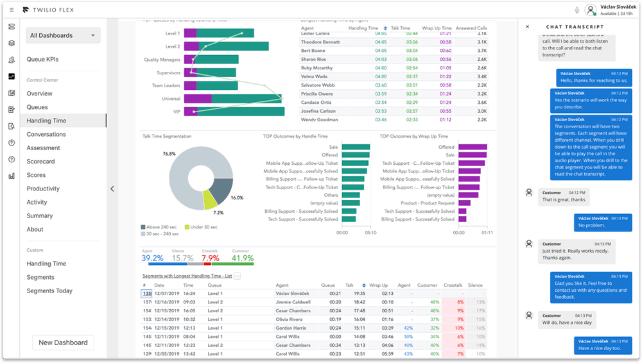Sort by the Handling Time column arrow

click(385, 28)
